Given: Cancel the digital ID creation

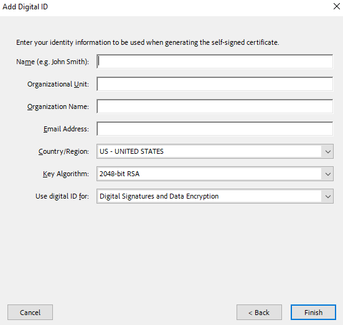Looking at the screenshot, I should pos(30,313).
